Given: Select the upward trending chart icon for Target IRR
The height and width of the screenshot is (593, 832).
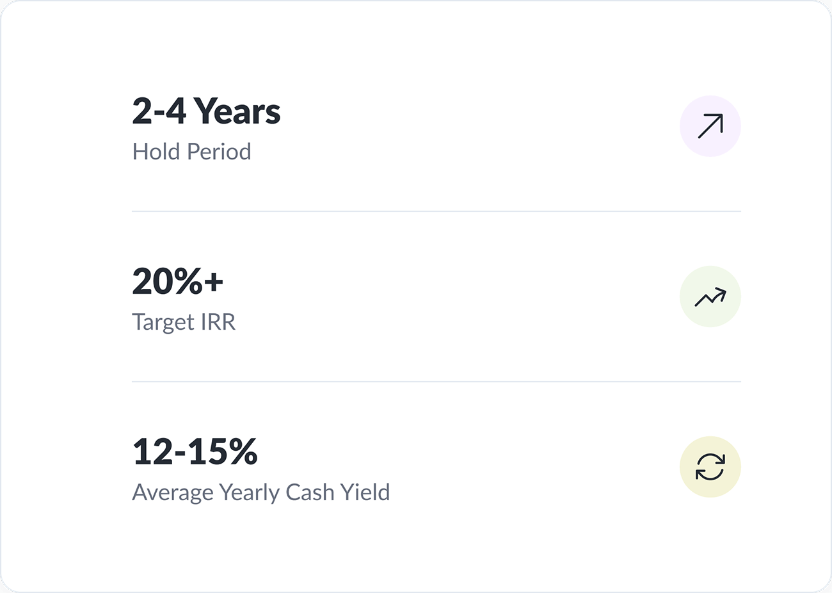Looking at the screenshot, I should pos(710,296).
